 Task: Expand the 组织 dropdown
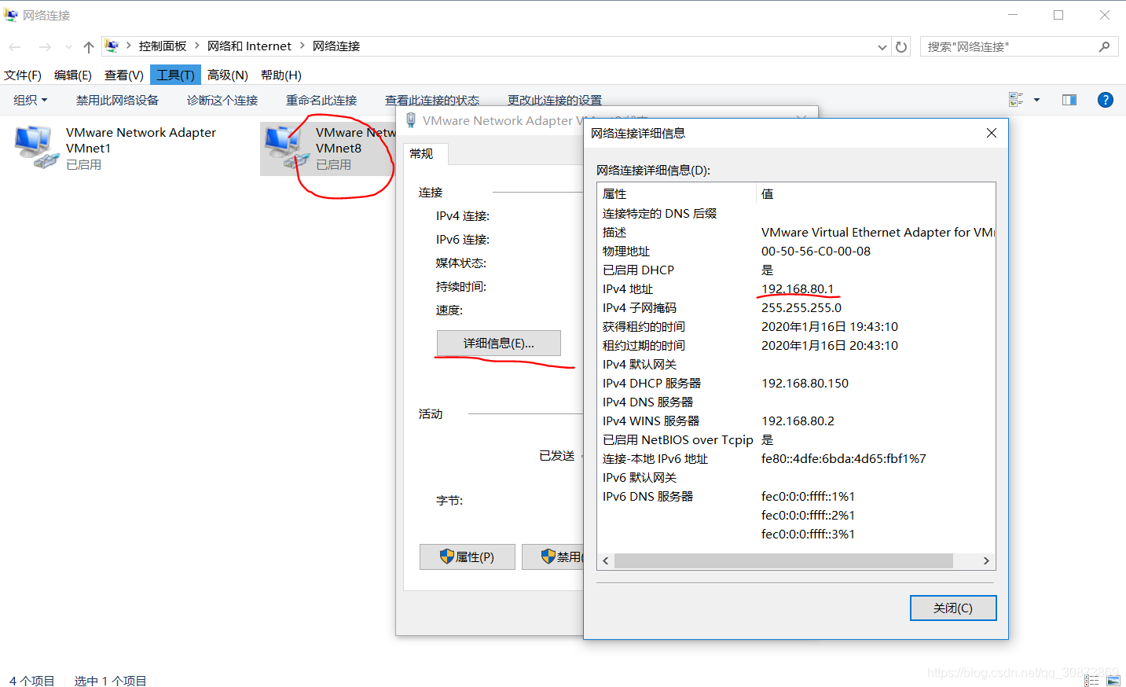[31, 101]
